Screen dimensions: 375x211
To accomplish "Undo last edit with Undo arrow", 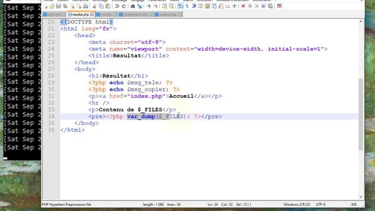I will [117, 6].
